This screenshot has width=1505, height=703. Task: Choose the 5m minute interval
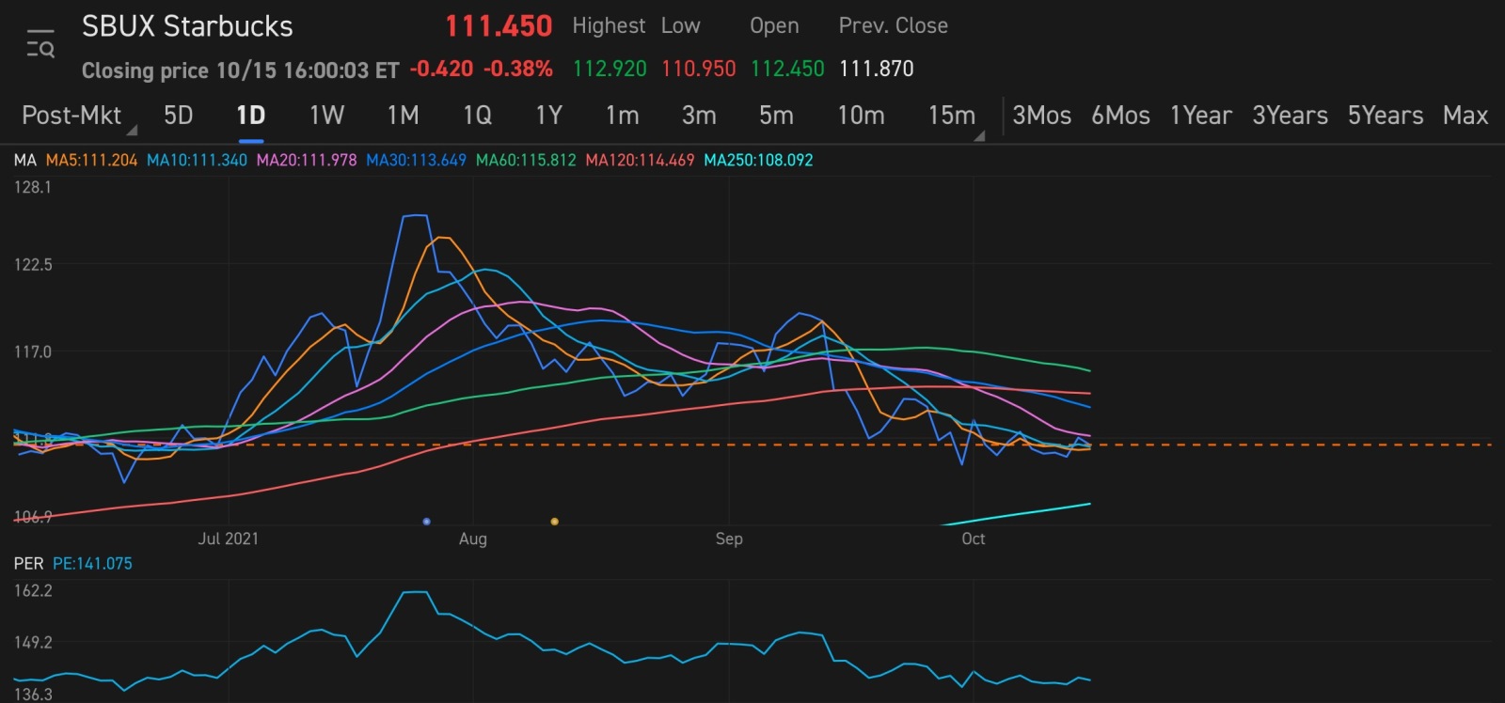[776, 116]
